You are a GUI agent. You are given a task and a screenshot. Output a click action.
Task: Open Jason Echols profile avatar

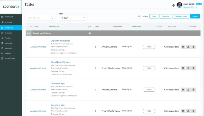179,5
